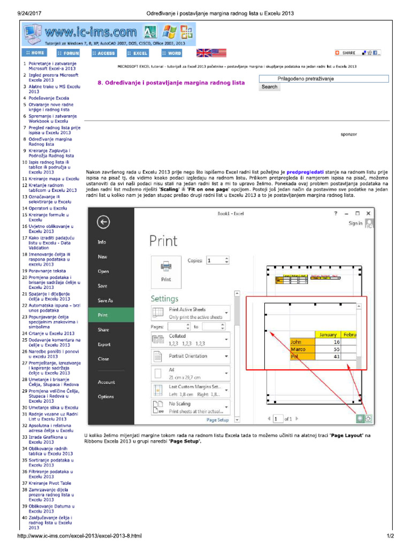The image size is (411, 549).
Task: Click the predpregledati hyperlink
Action: (x=305, y=172)
